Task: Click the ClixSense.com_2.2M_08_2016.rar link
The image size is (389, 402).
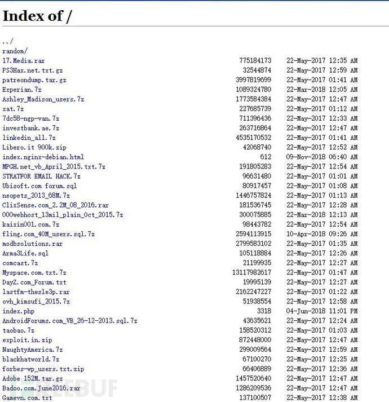Action: click(55, 205)
